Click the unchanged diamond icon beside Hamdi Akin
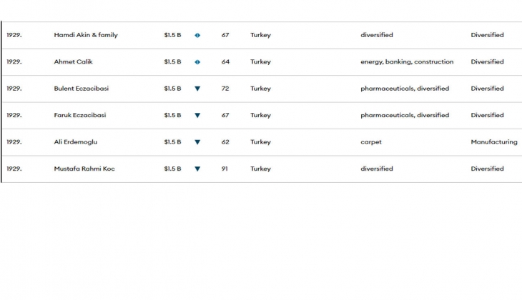The image size is (522, 300). 197,35
